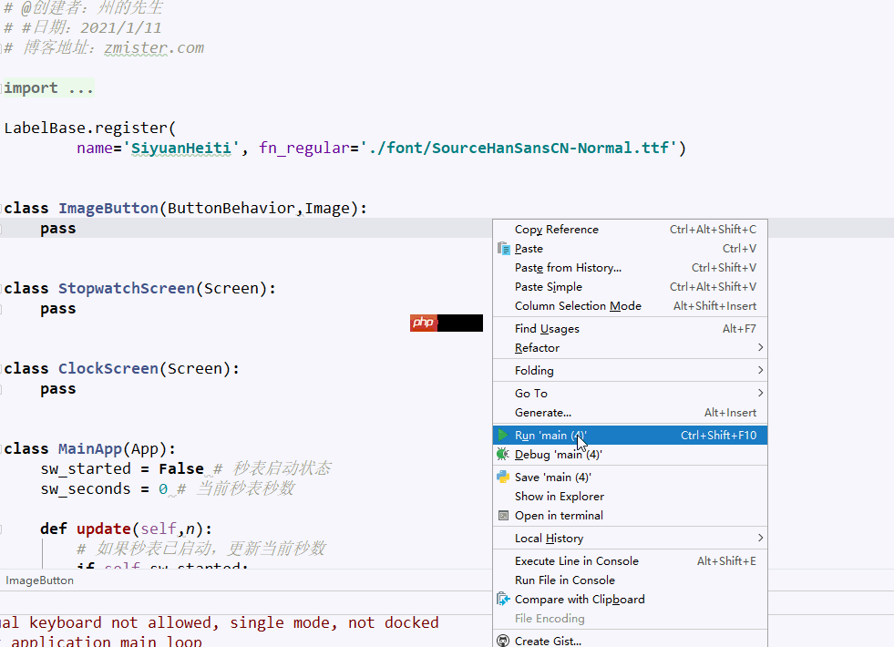Click the StopwatchScreen class name in code
The height and width of the screenshot is (647, 894).
[127, 289]
